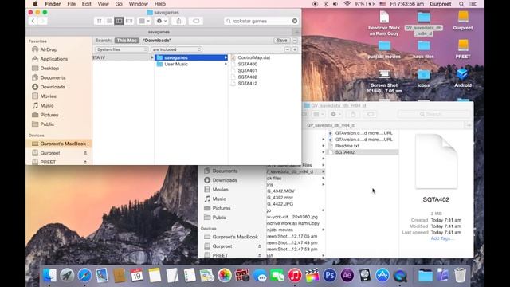Viewport: 510px width, 287px height.
Task: Open AirDrop in savegames window sidebar
Action: point(49,49)
